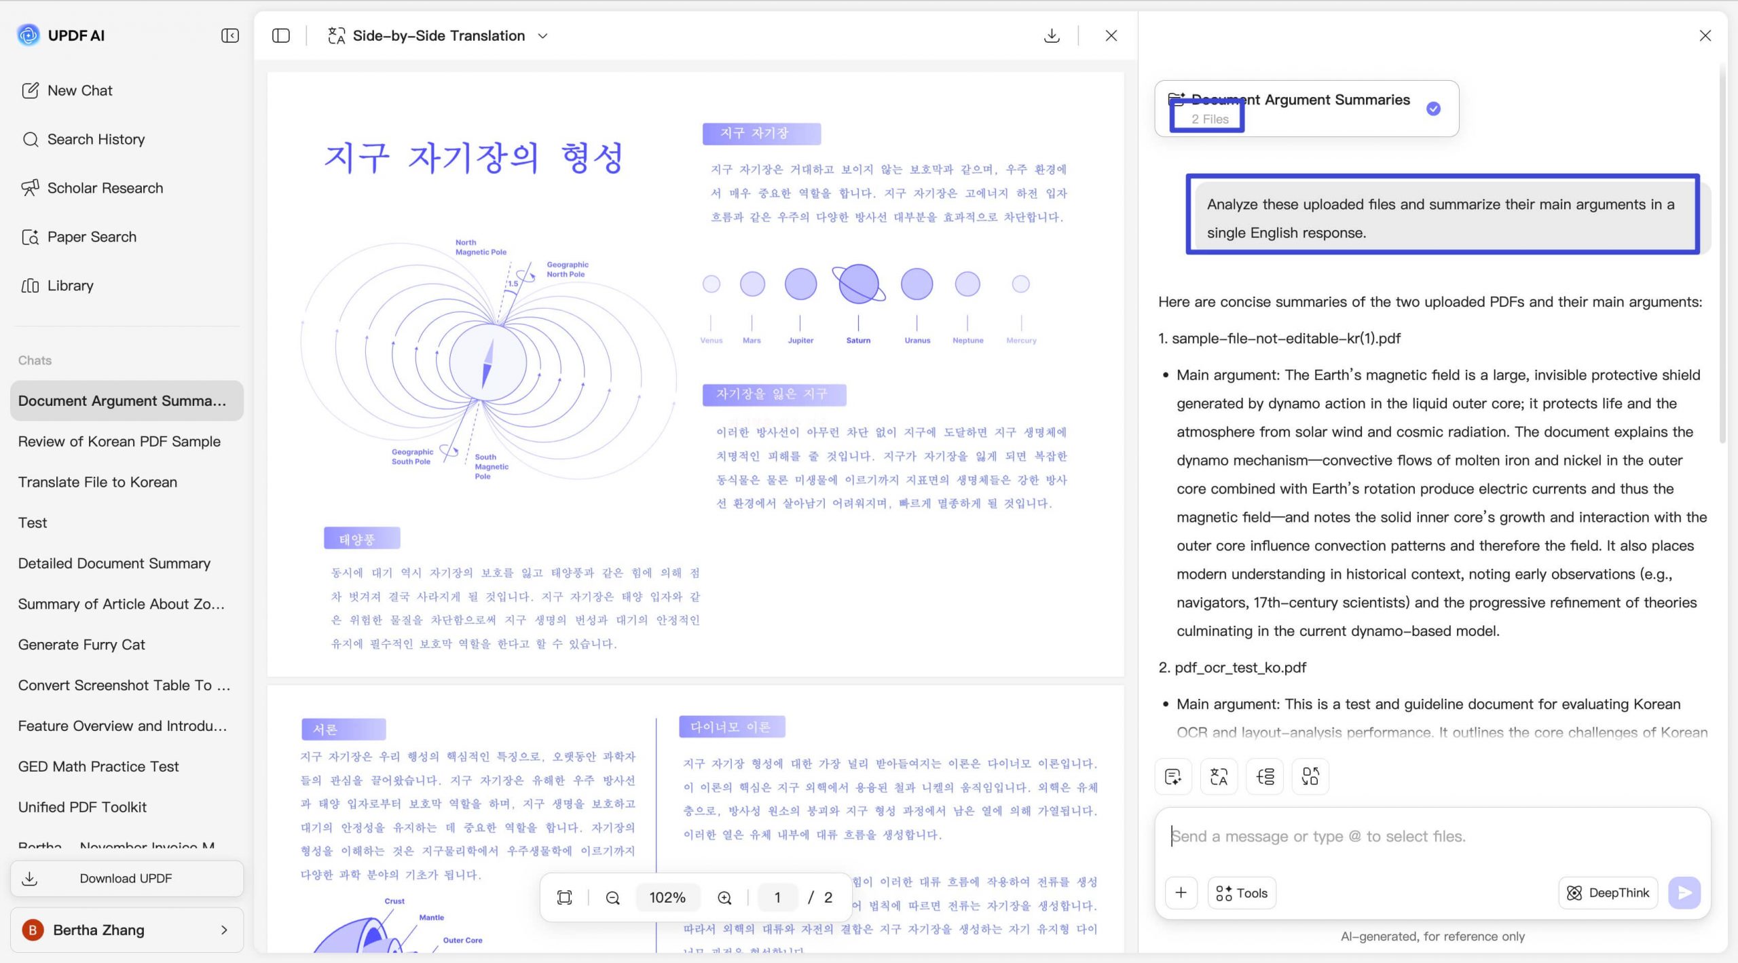Open Translate File to Korean chat
Screen dimensions: 1738x963
coord(127,482)
